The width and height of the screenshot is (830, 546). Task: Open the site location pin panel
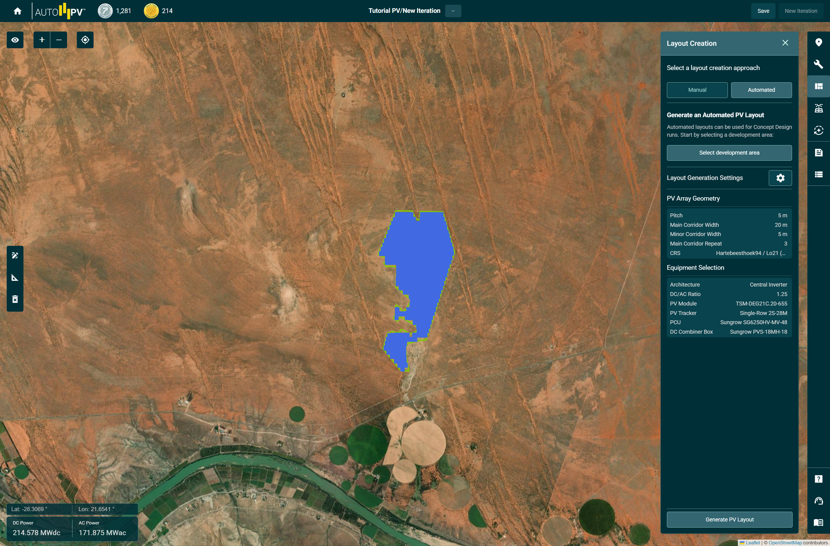818,42
